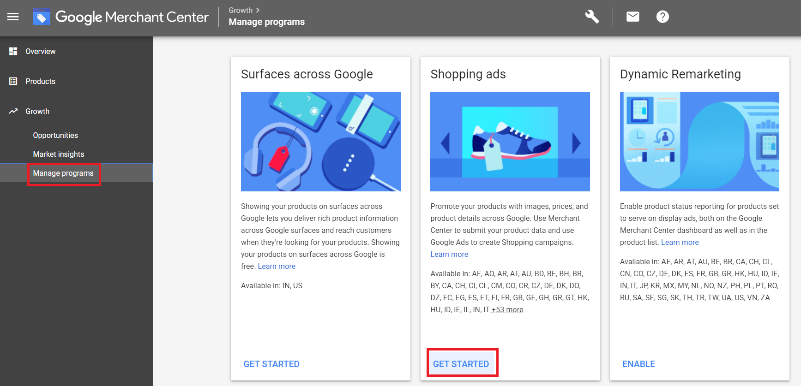Viewport: 801px width, 386px height.
Task: Open the hamburger navigation menu
Action: [x=13, y=17]
